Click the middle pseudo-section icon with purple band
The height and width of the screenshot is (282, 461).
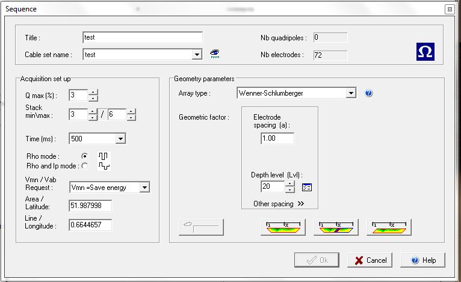336,227
